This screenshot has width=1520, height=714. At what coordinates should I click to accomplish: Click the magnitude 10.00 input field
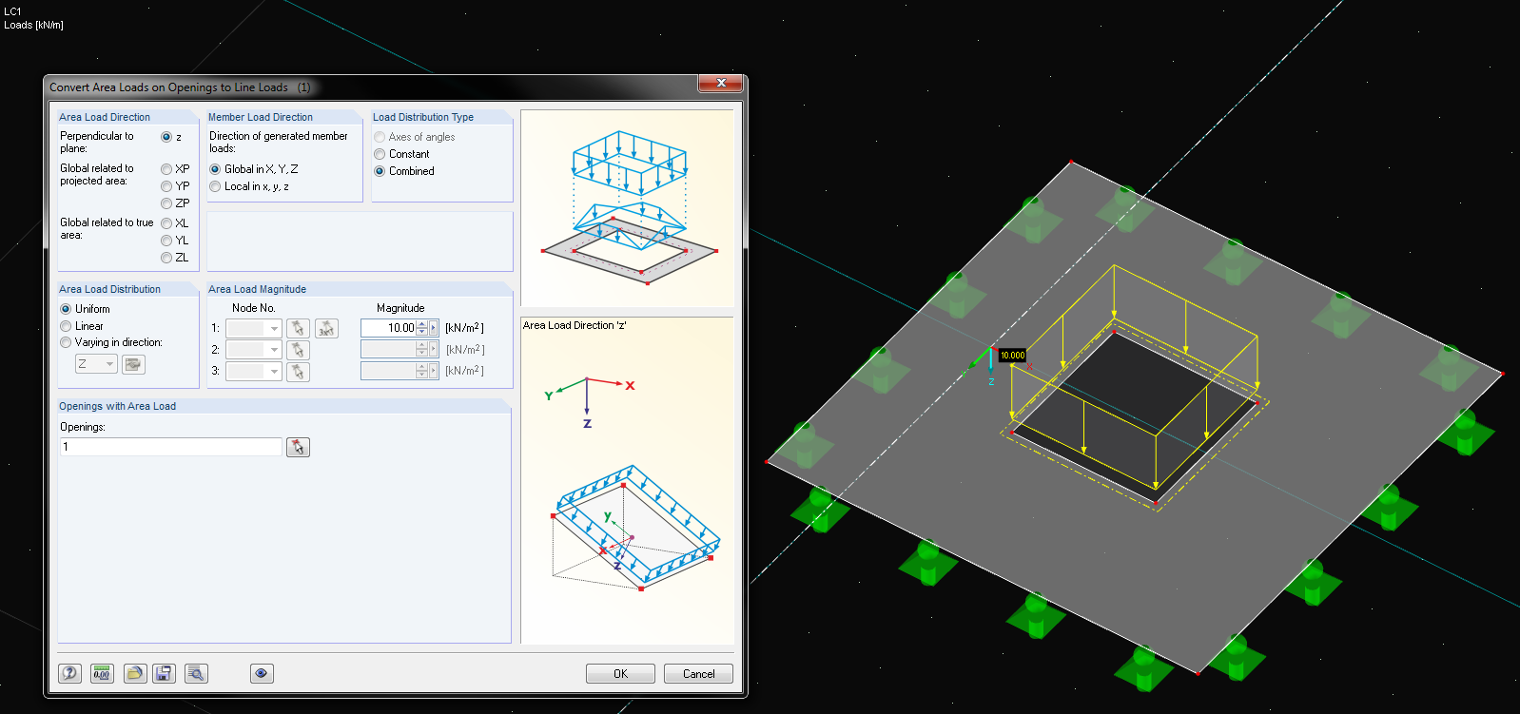click(389, 328)
